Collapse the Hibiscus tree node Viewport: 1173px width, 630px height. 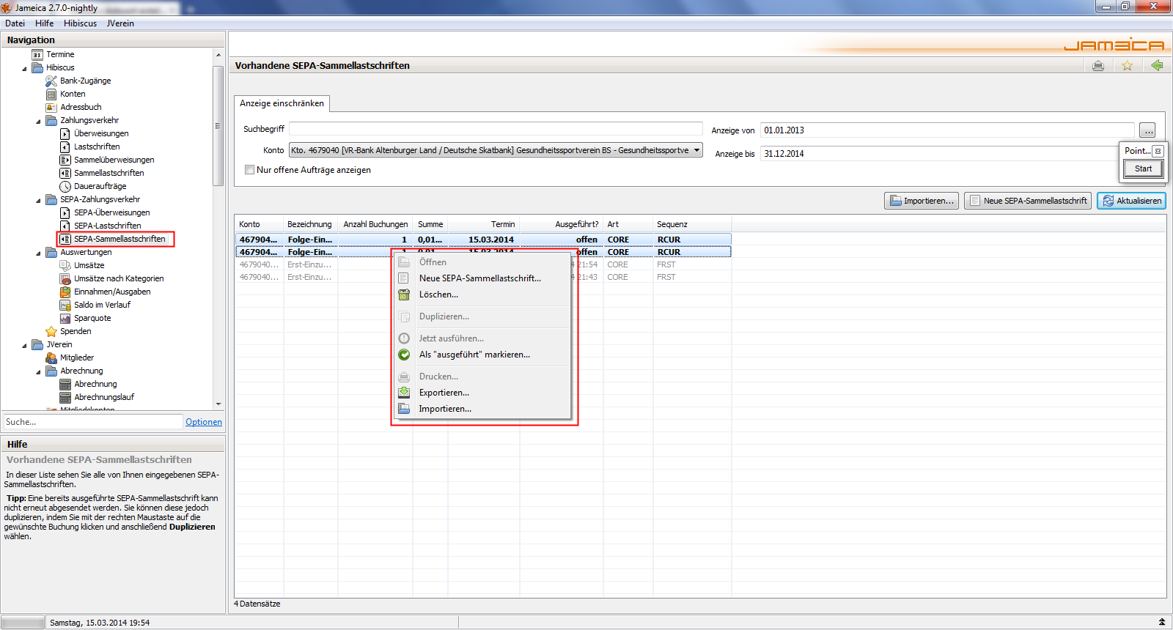tap(24, 69)
